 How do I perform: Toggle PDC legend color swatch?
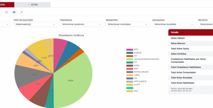pos(130,91)
